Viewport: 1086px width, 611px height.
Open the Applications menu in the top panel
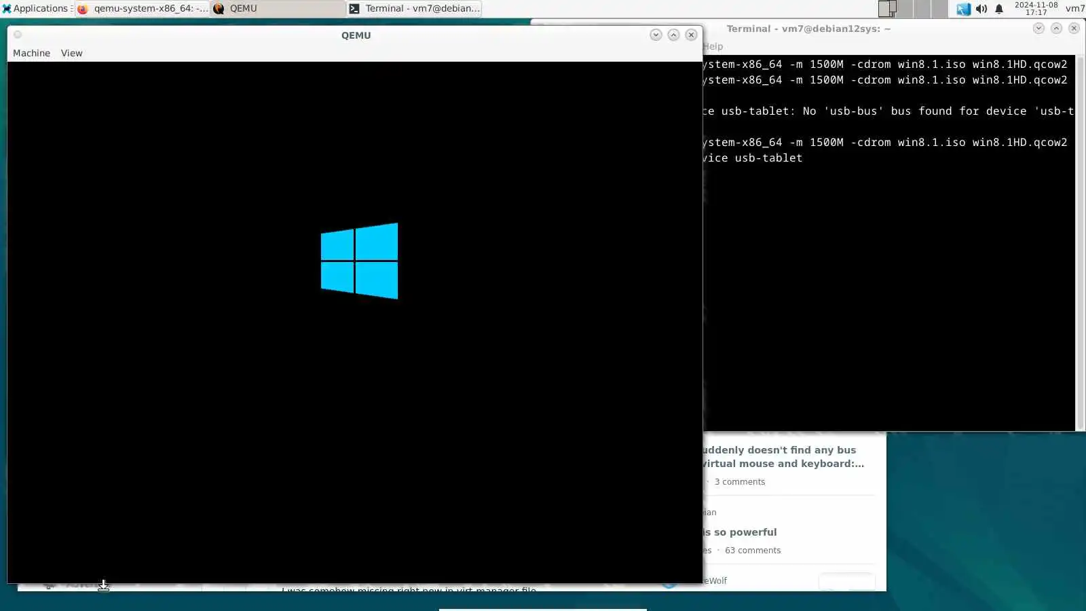coord(35,8)
